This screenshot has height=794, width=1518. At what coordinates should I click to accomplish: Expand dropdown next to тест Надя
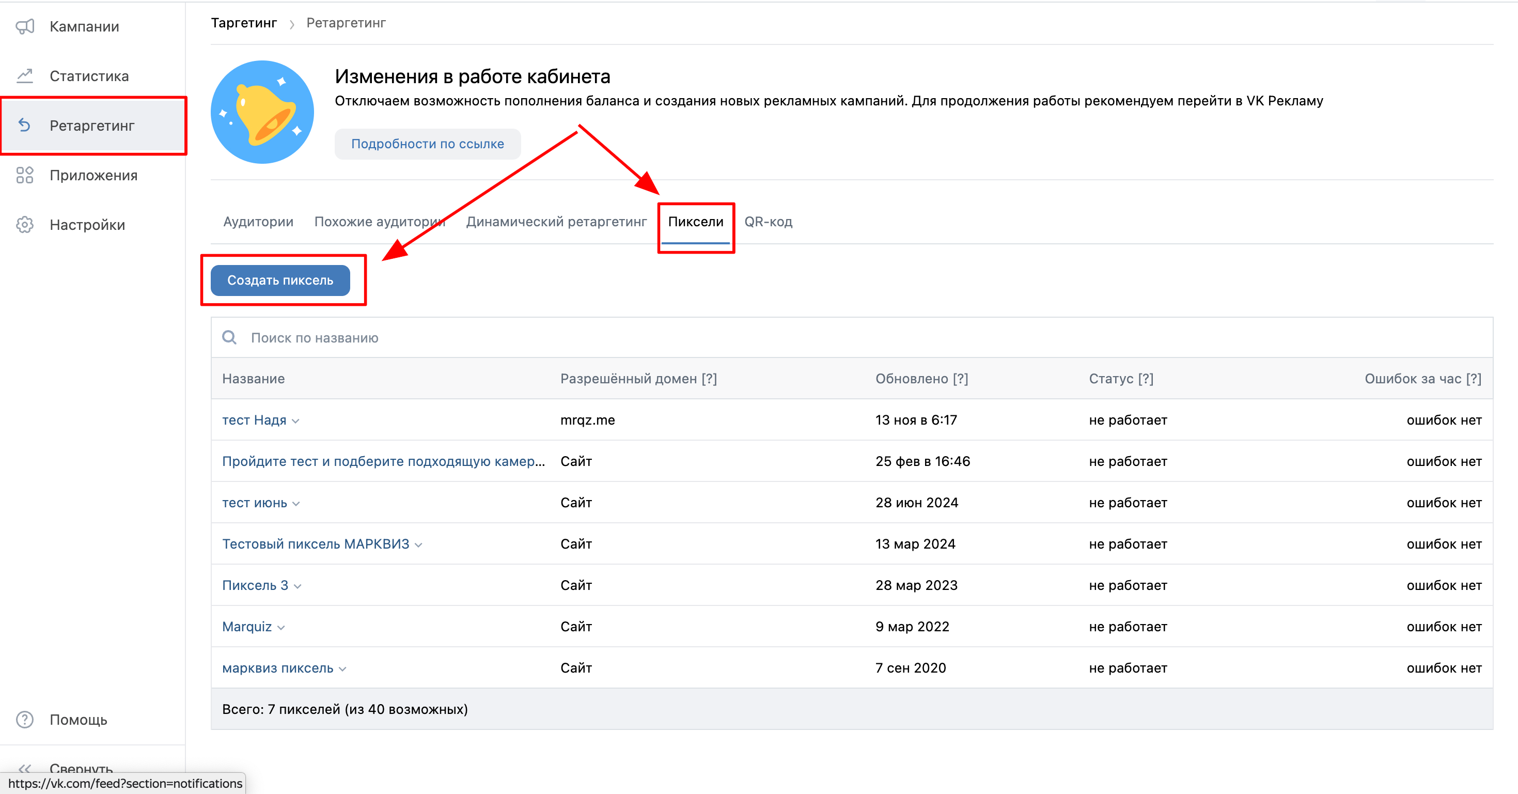click(296, 421)
